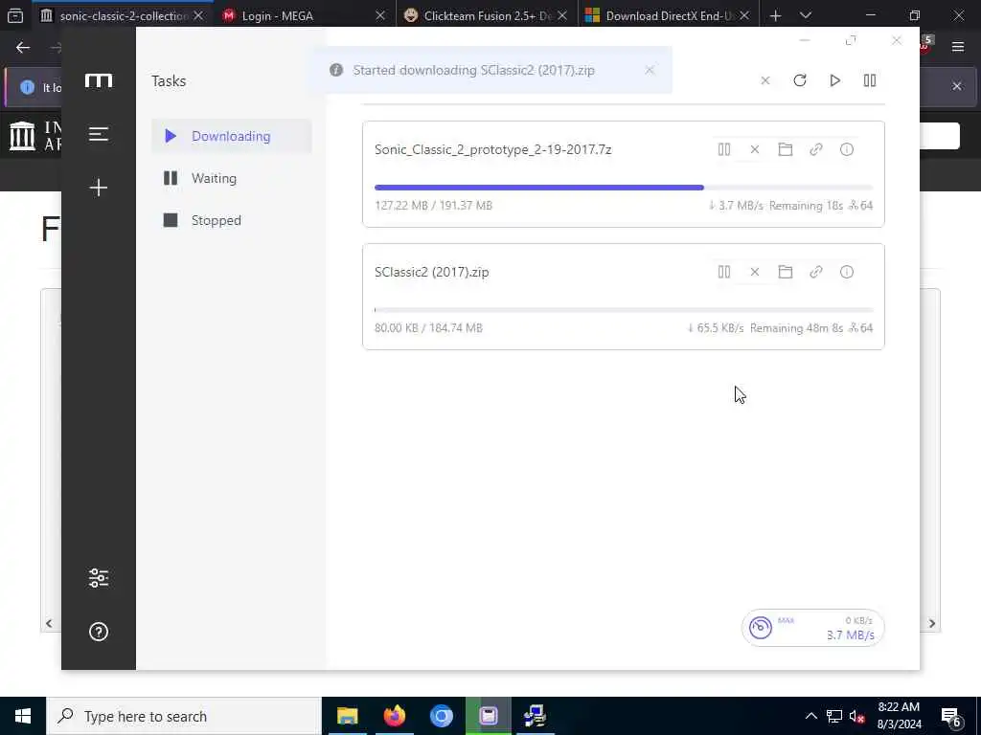Delete selected tasks using toolbar X icon
The width and height of the screenshot is (981, 735).
point(765,80)
